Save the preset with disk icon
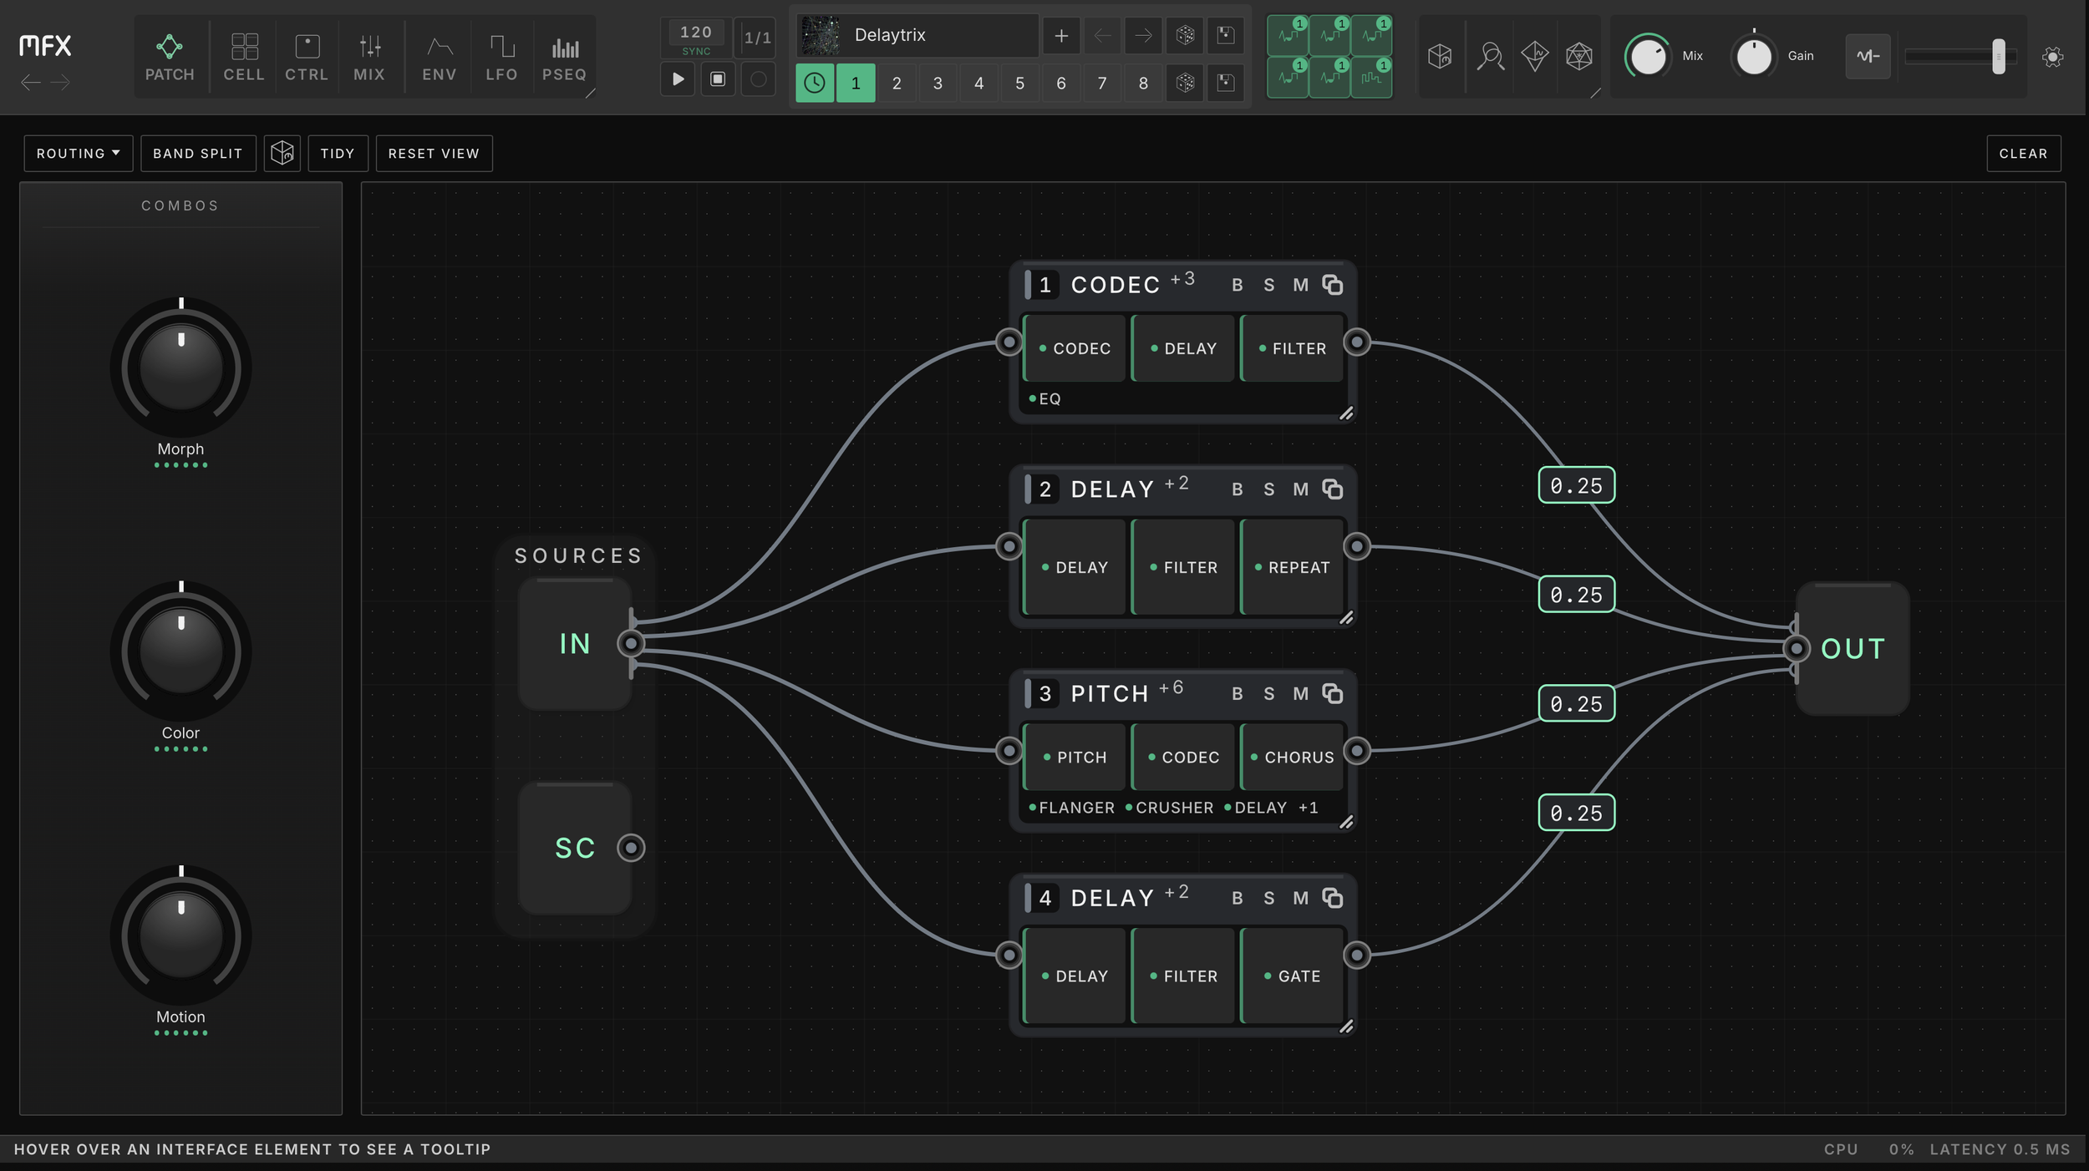This screenshot has height=1171, width=2089. tap(1226, 36)
